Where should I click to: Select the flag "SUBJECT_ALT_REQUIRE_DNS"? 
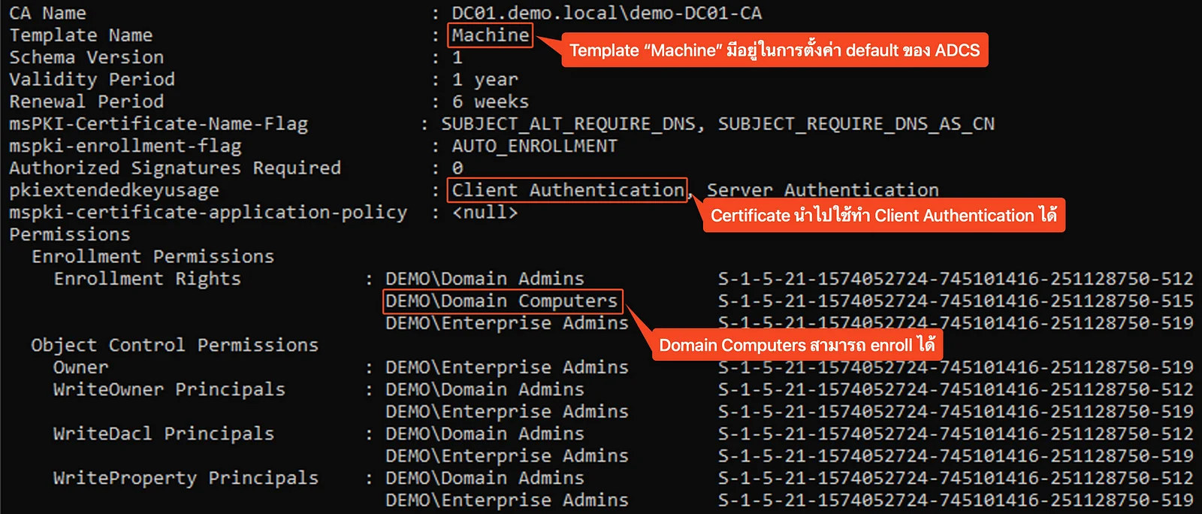568,124
